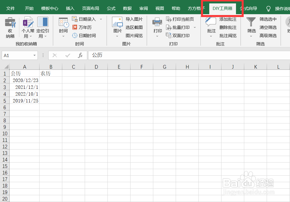Image resolution: width=290 pixels, height=202 pixels.
Task: Switch to the 插入 tab
Action: (x=70, y=9)
